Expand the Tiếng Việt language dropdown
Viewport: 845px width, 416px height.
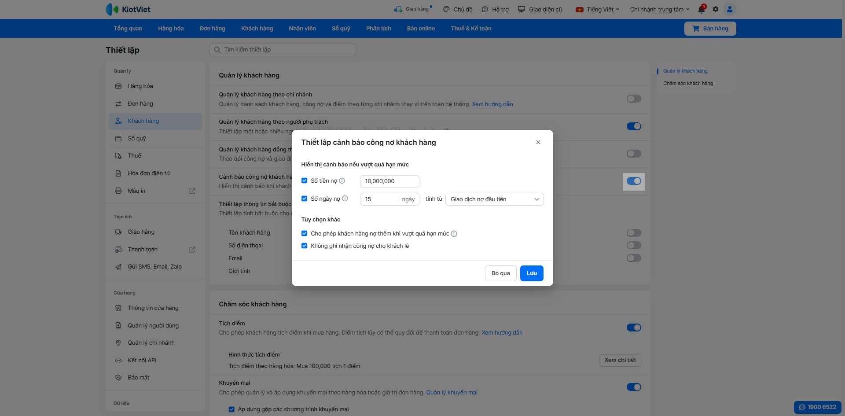point(597,9)
